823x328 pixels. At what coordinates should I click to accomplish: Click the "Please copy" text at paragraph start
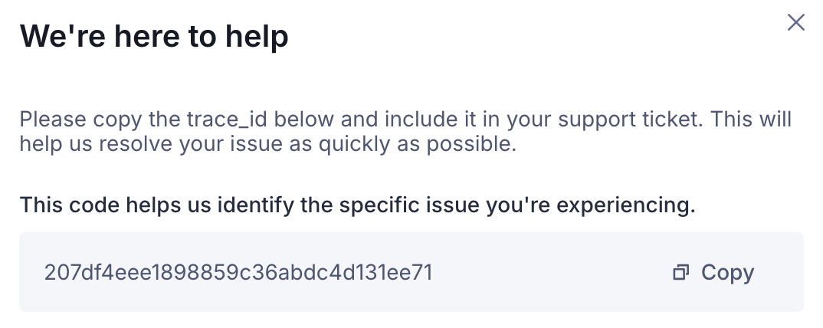(65, 120)
